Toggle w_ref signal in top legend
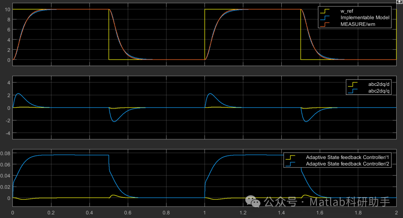 tap(347, 11)
